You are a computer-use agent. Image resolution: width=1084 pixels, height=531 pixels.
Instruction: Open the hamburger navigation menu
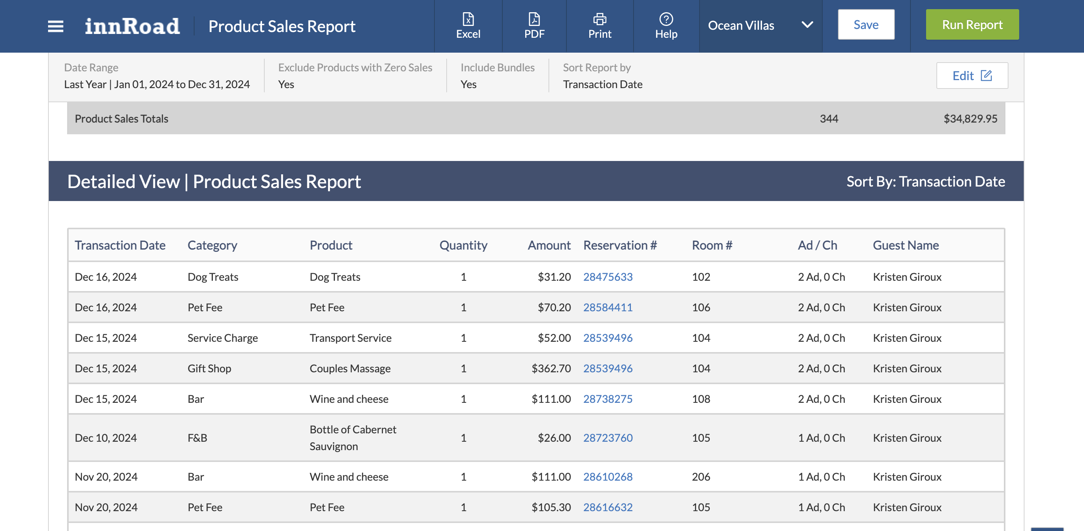click(55, 26)
